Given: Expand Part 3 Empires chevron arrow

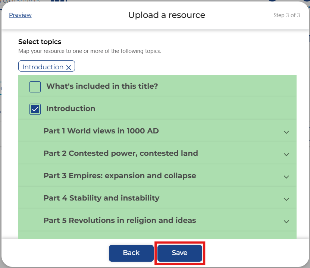Looking at the screenshot, I should click(286, 177).
